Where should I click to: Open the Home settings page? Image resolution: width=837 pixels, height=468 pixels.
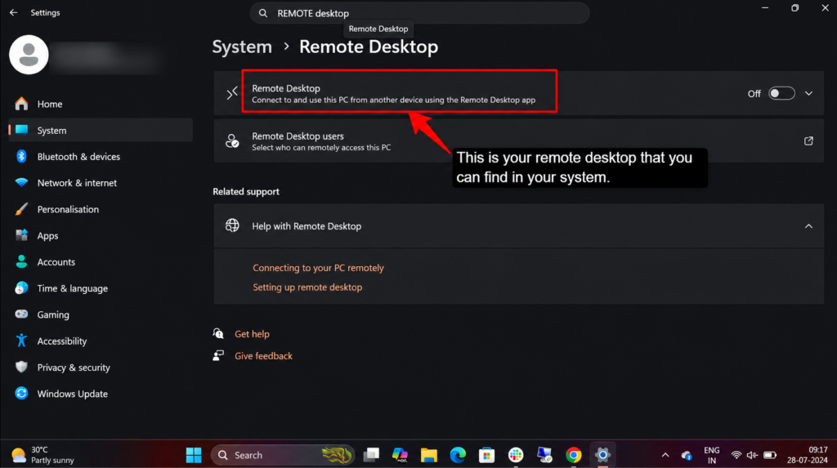pos(101,104)
